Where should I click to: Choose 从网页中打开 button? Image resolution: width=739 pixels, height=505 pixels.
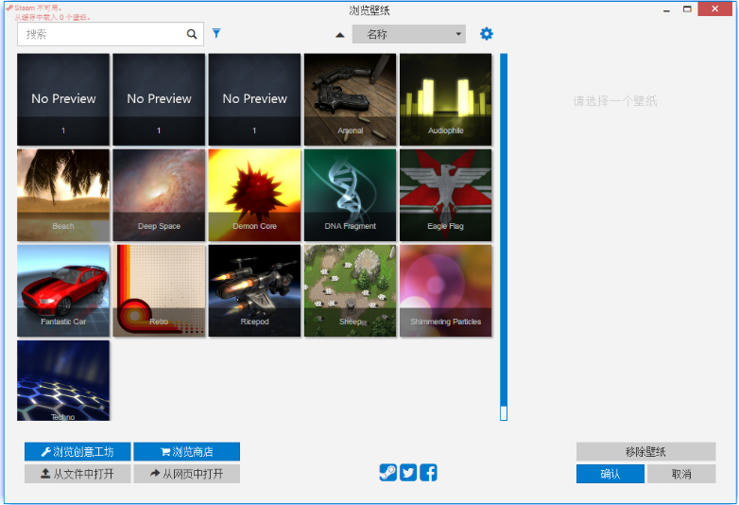click(x=186, y=474)
